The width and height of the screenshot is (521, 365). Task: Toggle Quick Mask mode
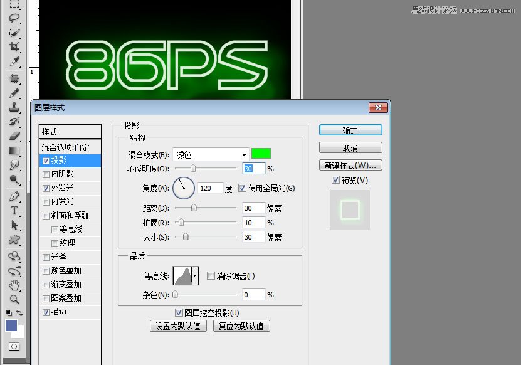click(x=14, y=346)
